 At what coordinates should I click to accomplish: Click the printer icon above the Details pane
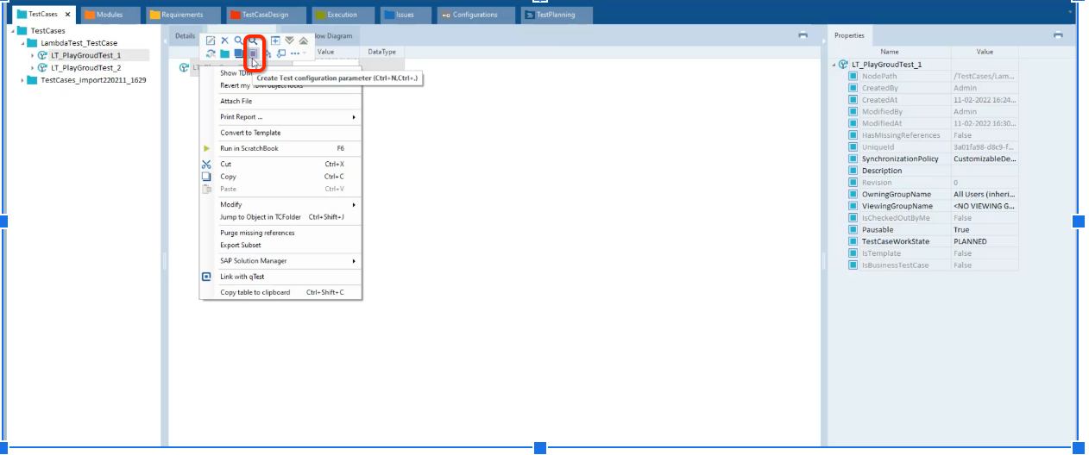(803, 35)
